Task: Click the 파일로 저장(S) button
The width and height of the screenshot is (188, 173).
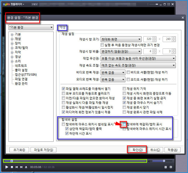Action: [43, 150]
